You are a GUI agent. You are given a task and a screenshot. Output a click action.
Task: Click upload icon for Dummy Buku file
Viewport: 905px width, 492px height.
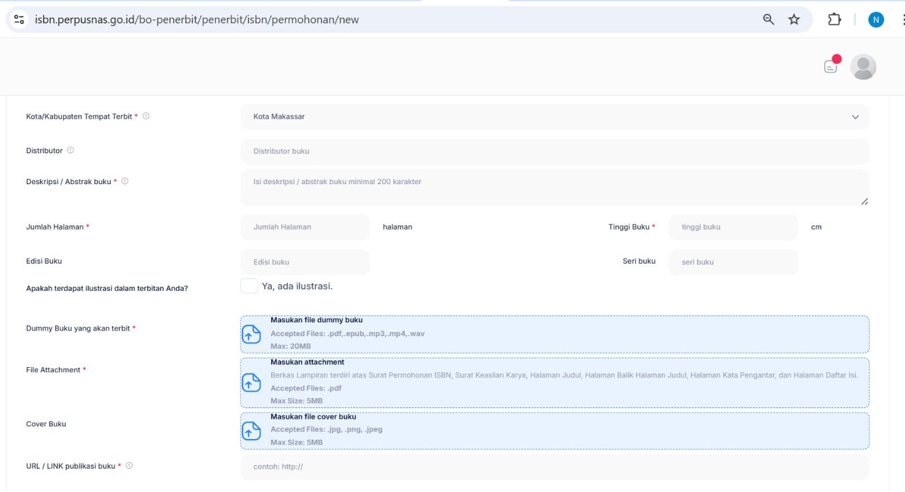pos(252,334)
